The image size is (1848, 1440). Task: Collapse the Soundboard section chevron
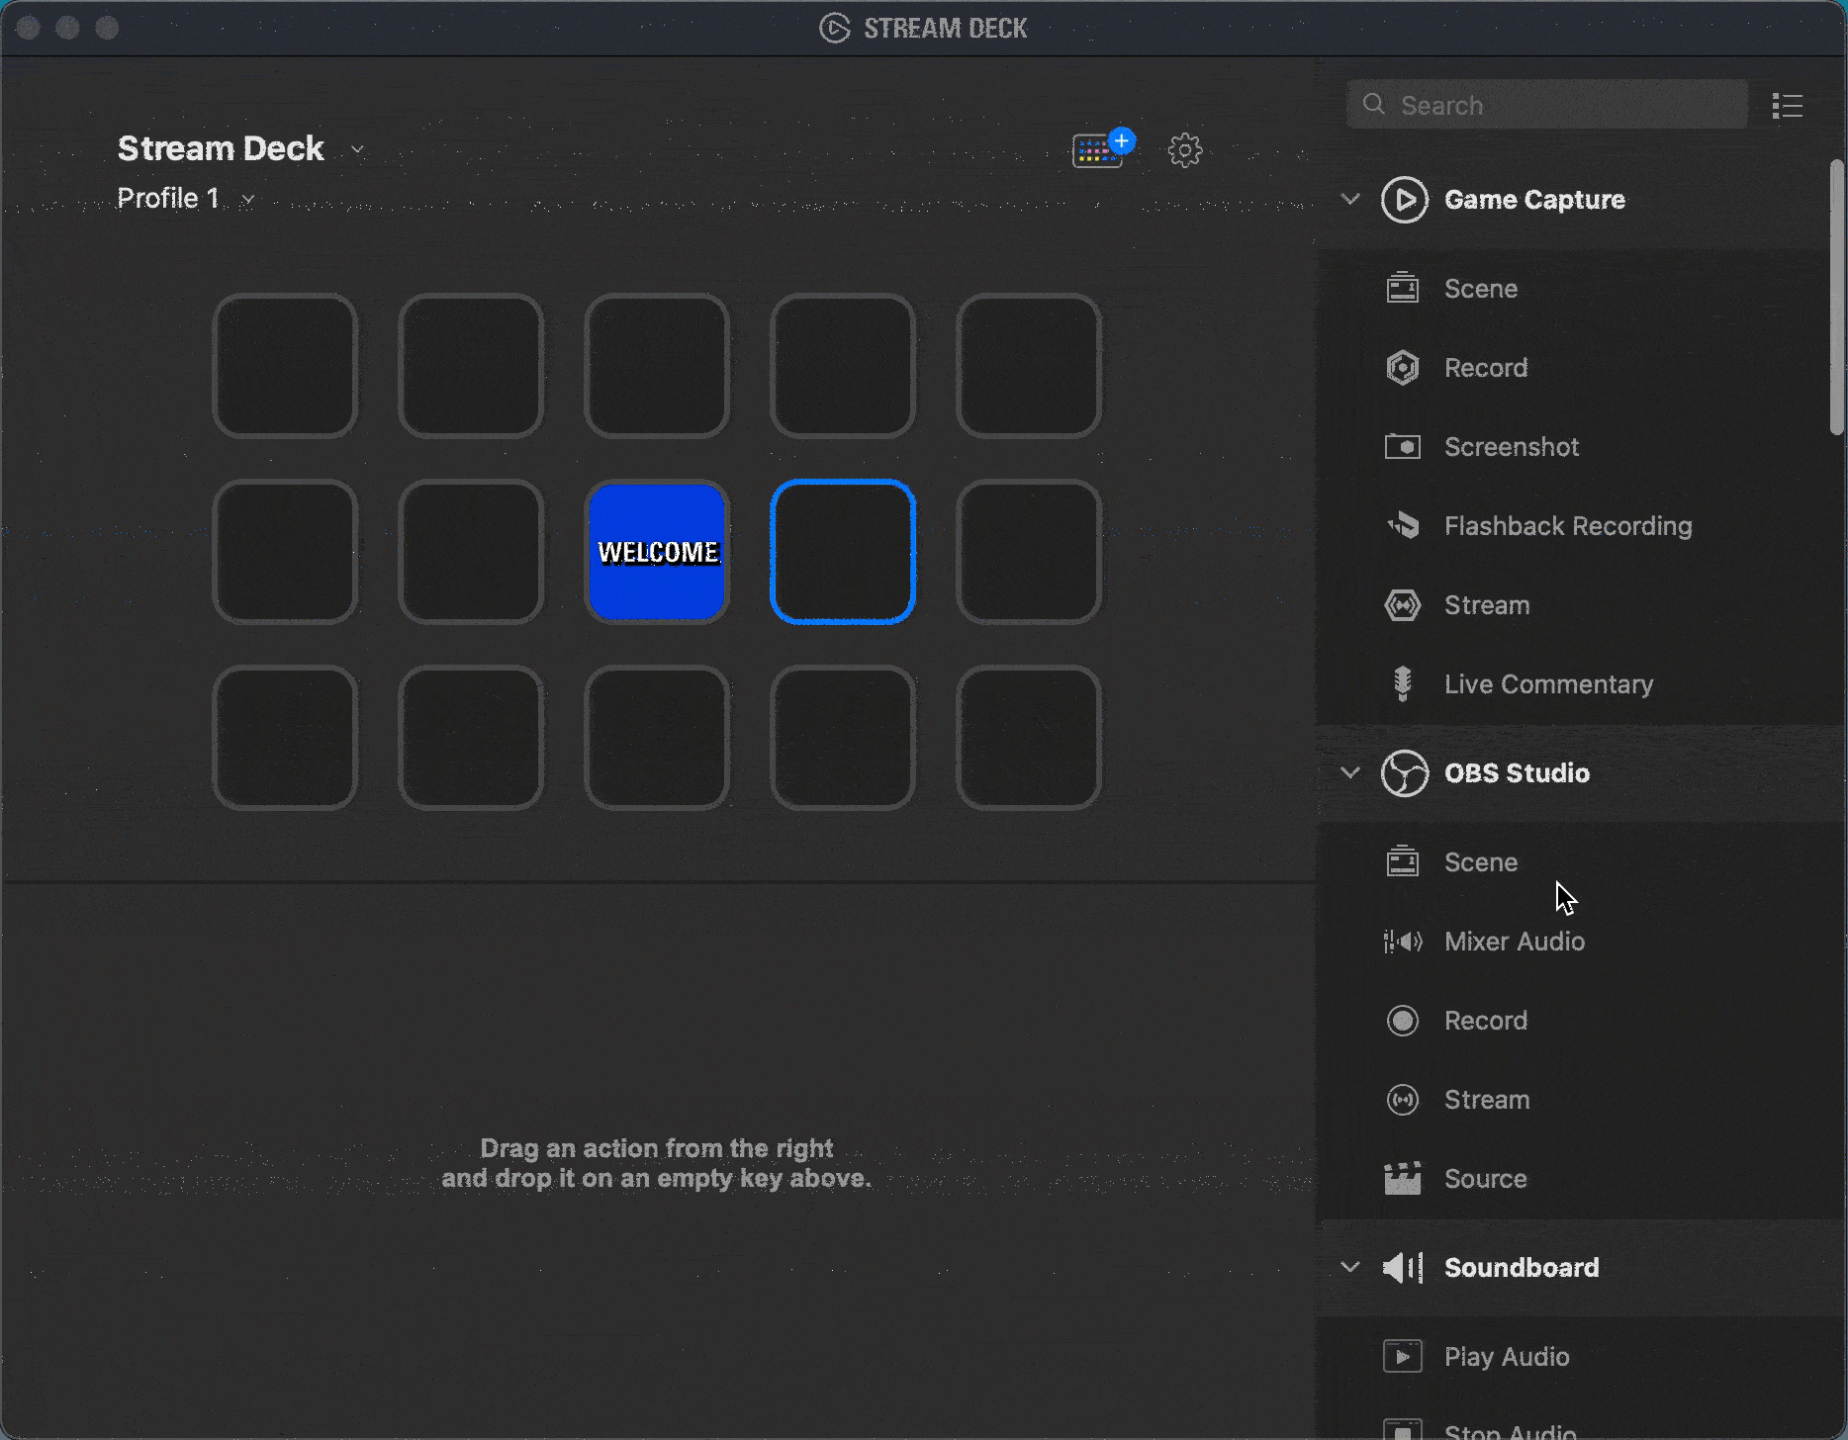click(x=1350, y=1267)
